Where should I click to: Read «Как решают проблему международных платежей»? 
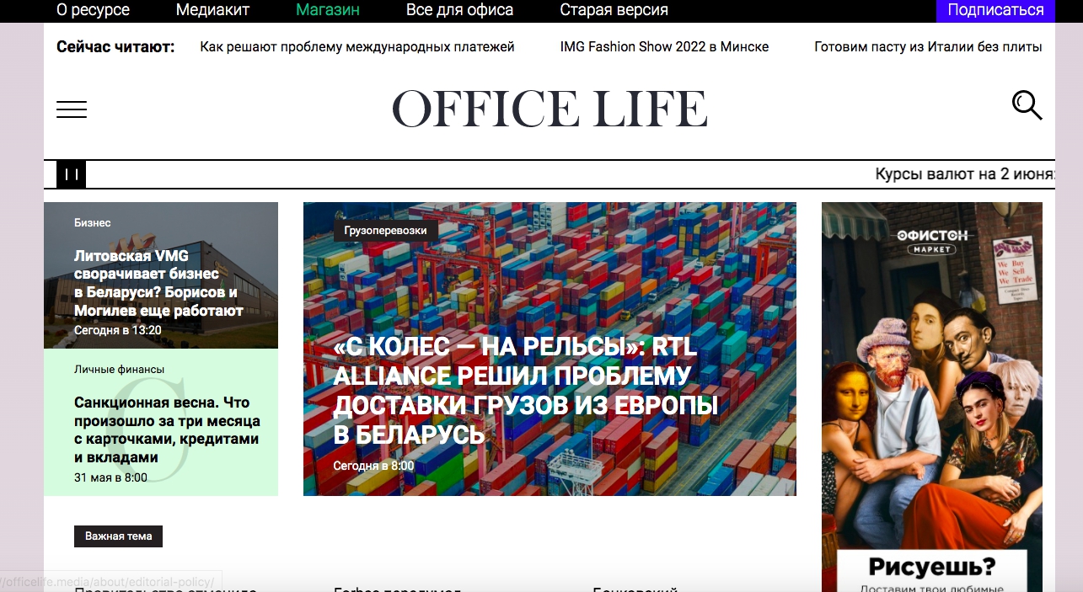357,47
